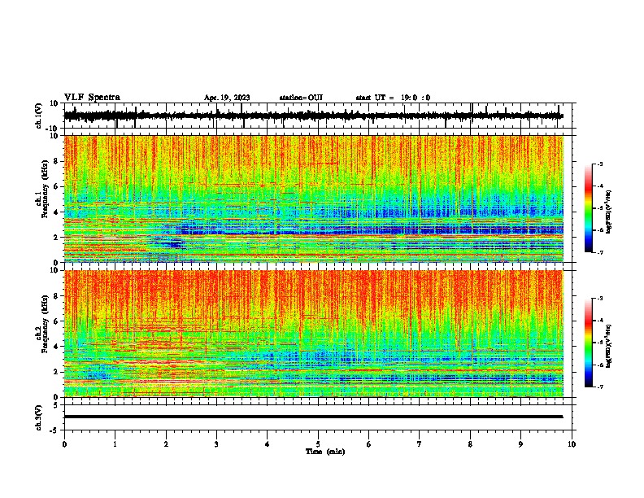This screenshot has height=498, width=644.
Task: Click the ch.2 spectrogram color scale bar
Action: 588,343
